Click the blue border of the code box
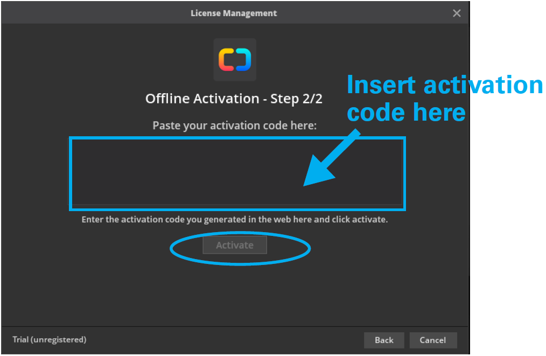This screenshot has width=546, height=356. (70, 173)
